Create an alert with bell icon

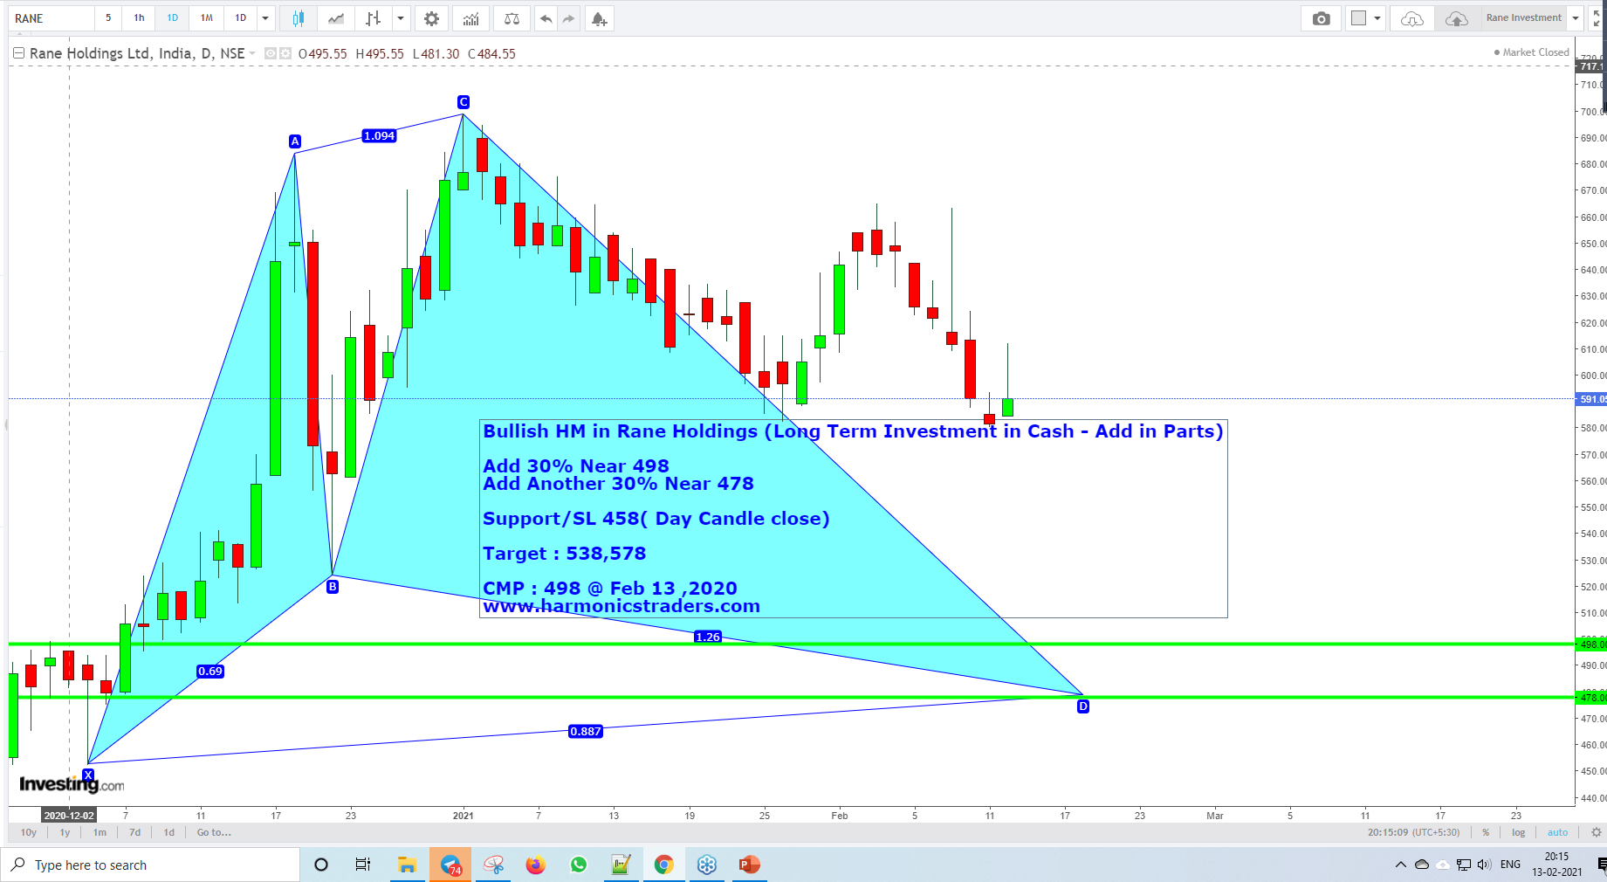pos(599,18)
